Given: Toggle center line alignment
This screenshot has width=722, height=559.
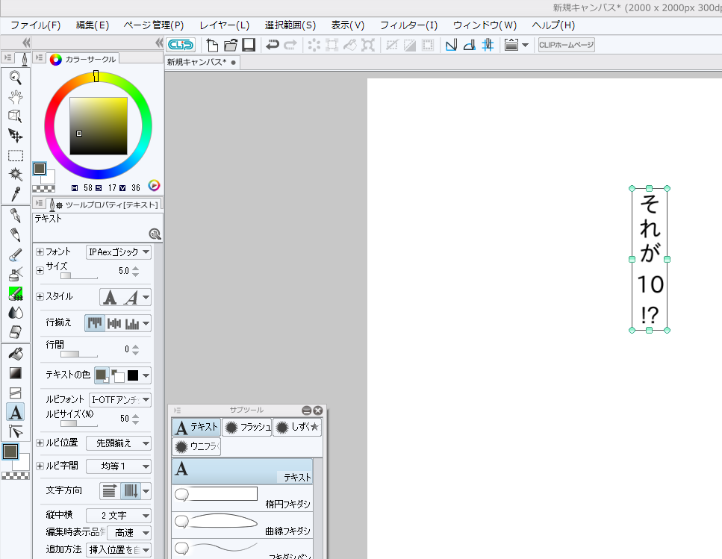Looking at the screenshot, I should (x=114, y=323).
